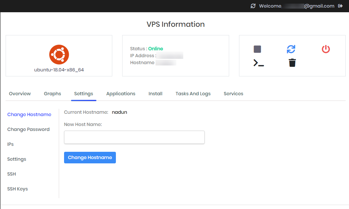Click the logout icon after the email
349x209 pixels.
[x=340, y=6]
